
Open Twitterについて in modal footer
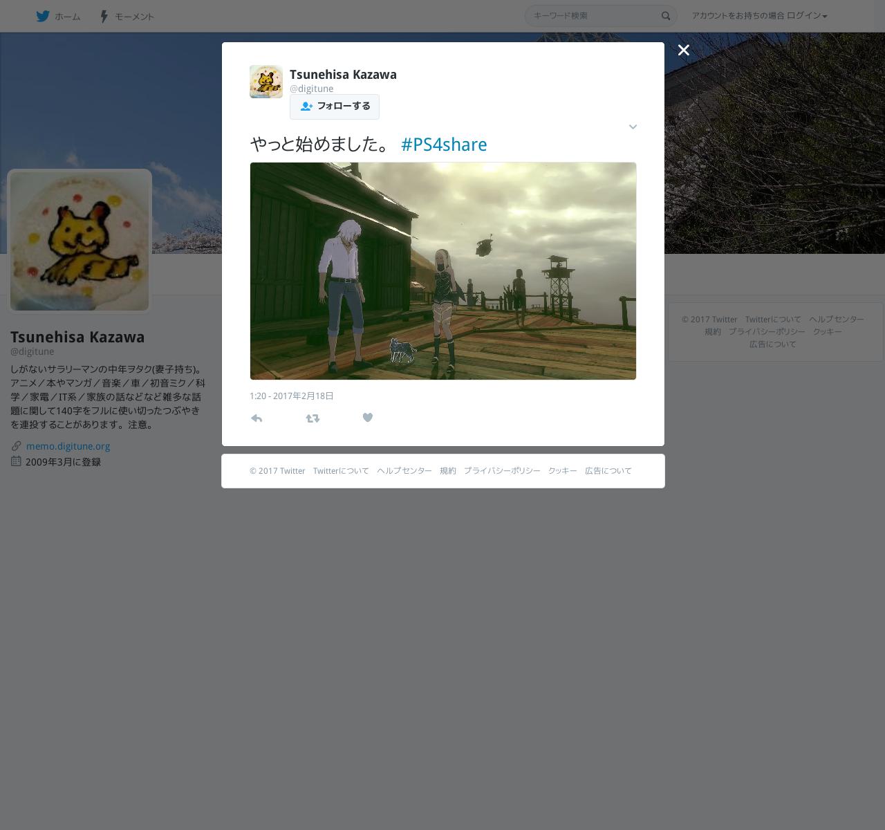(341, 471)
